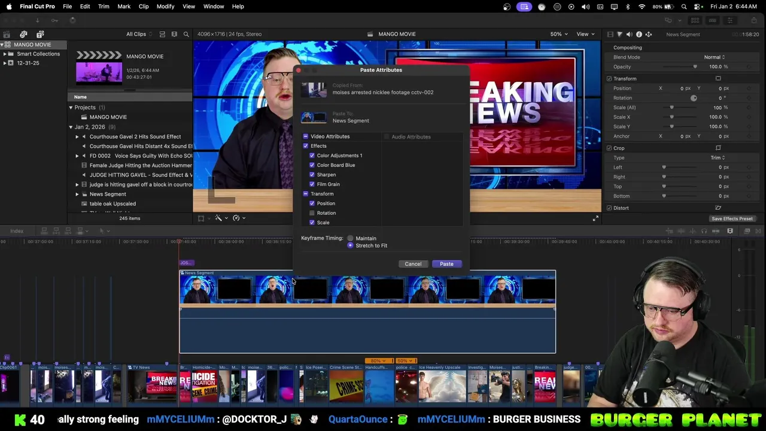Expand the Smart Collections folder

pos(5,54)
